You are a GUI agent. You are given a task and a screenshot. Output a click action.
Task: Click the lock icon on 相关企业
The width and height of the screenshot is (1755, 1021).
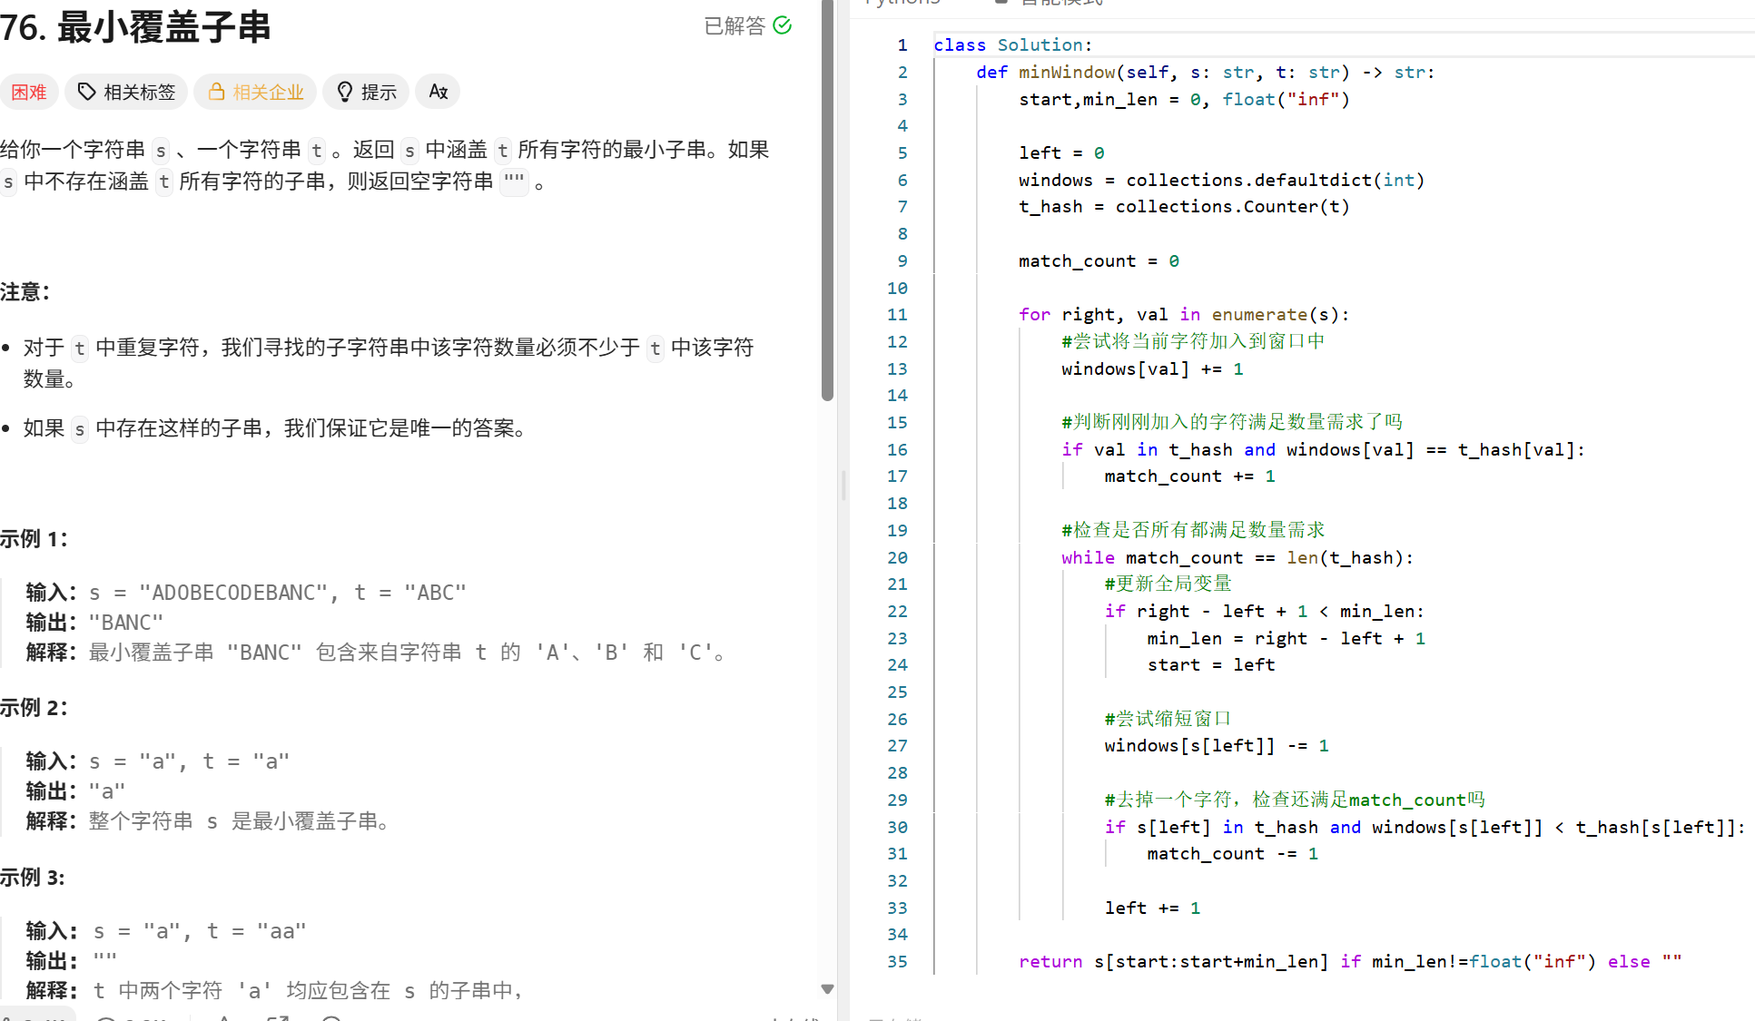[x=216, y=91]
